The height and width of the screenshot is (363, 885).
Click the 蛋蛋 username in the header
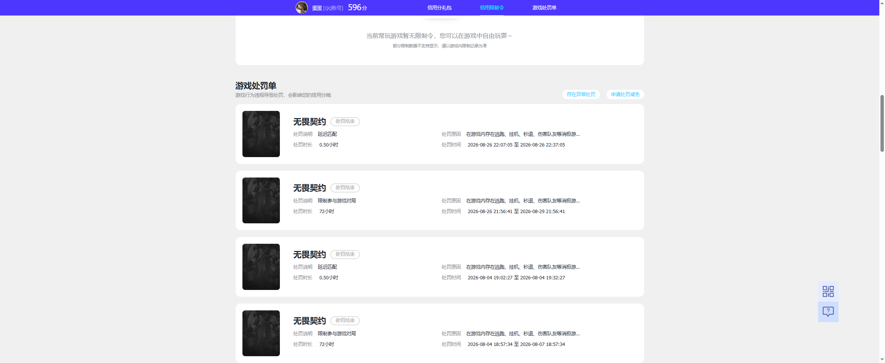pos(317,8)
